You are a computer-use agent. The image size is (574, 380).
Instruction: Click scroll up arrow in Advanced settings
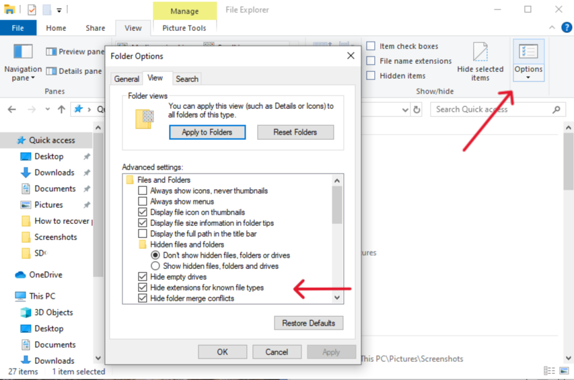pyautogui.click(x=337, y=181)
